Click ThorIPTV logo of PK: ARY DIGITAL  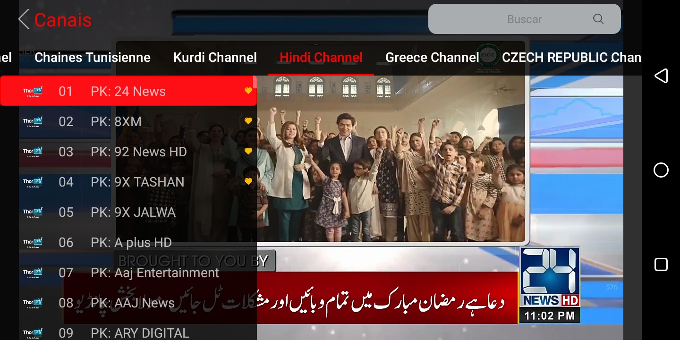[x=33, y=332]
